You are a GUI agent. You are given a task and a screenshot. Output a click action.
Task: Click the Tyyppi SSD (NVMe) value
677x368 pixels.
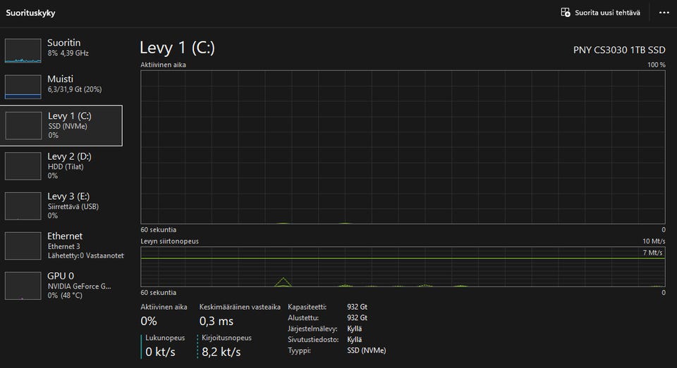367,351
